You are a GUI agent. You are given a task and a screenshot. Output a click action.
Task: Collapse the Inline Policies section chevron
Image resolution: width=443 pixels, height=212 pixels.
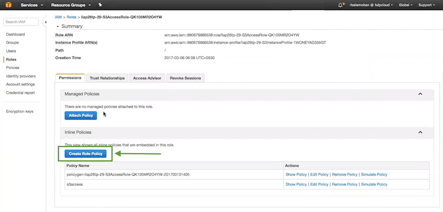point(420,132)
